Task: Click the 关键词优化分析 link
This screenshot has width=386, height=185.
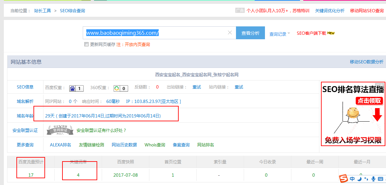Action: tap(330, 11)
